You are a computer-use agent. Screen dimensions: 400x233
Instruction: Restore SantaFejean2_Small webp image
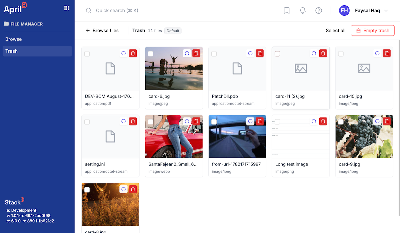pos(187,121)
